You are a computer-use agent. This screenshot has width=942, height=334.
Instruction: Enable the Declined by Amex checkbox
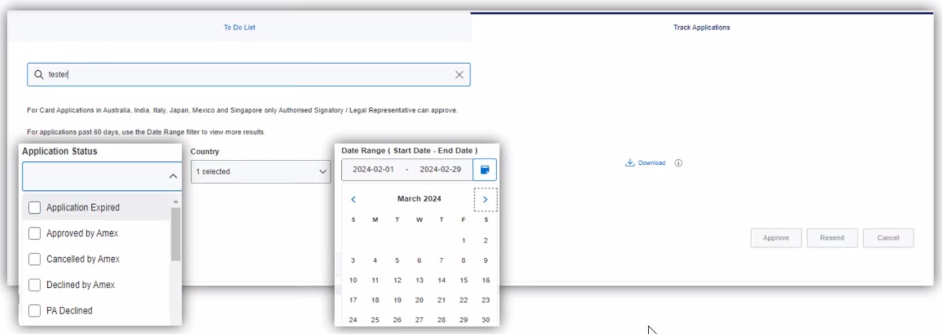click(x=35, y=285)
